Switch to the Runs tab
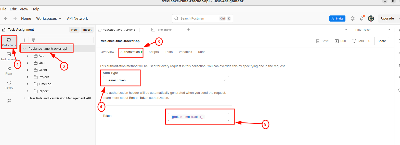Screen dimensions: 400x145 pos(202,52)
